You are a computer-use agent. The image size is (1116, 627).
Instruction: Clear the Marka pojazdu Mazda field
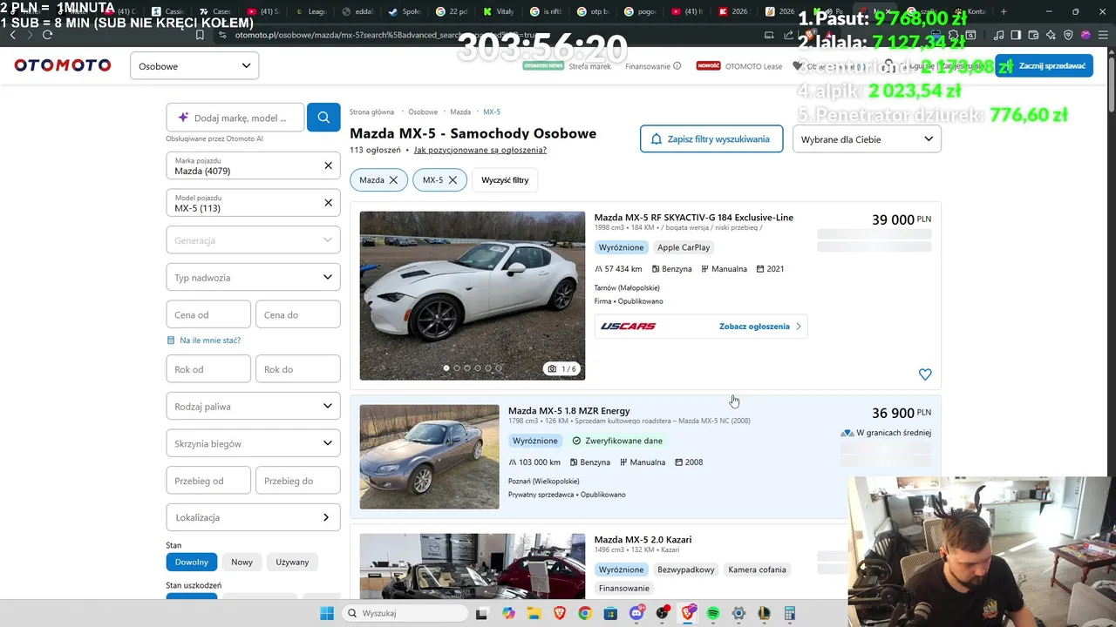328,165
